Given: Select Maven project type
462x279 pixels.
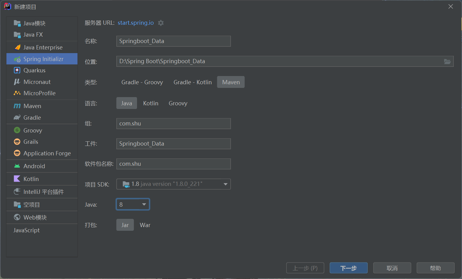Looking at the screenshot, I should [231, 82].
